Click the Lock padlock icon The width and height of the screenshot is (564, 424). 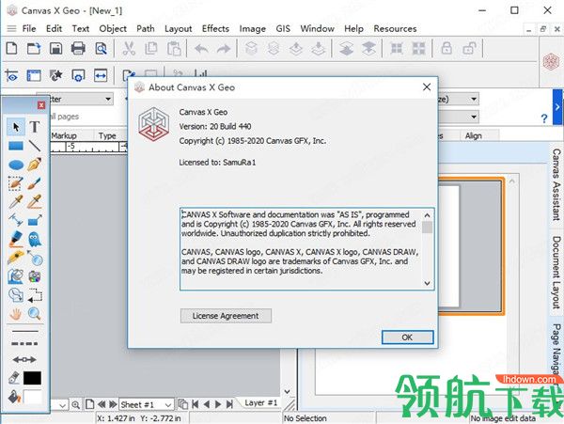point(446,48)
